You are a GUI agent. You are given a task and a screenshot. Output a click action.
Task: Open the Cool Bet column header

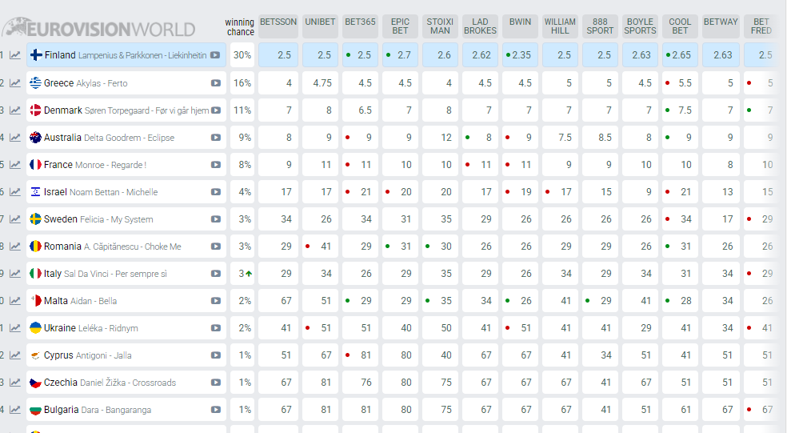pyautogui.click(x=680, y=26)
